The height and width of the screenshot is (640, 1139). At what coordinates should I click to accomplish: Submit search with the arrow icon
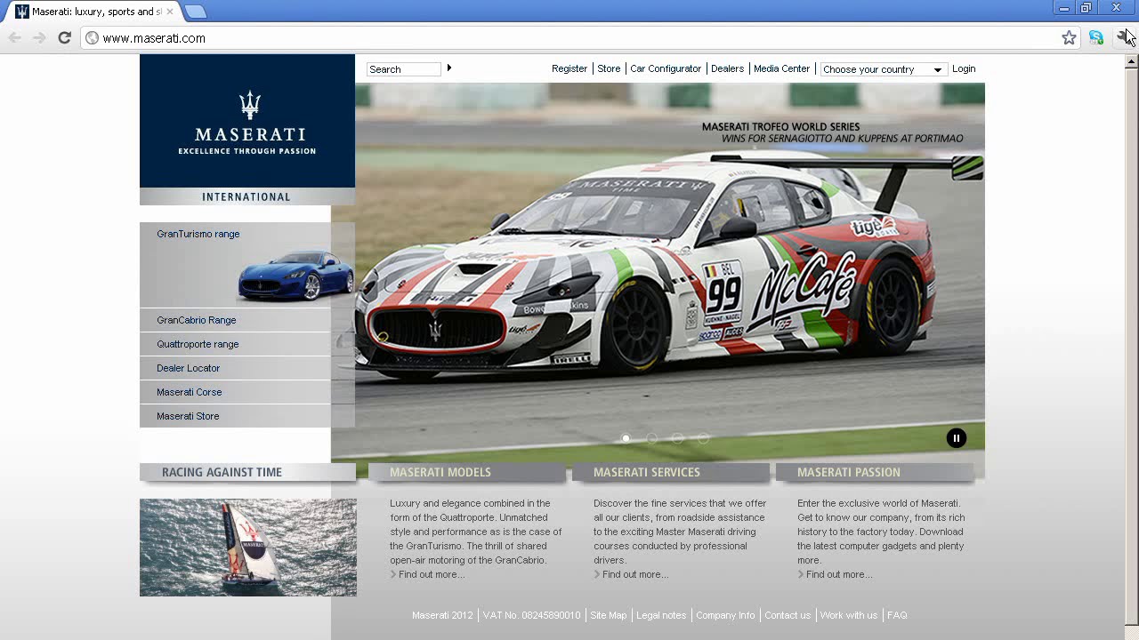[x=449, y=68]
